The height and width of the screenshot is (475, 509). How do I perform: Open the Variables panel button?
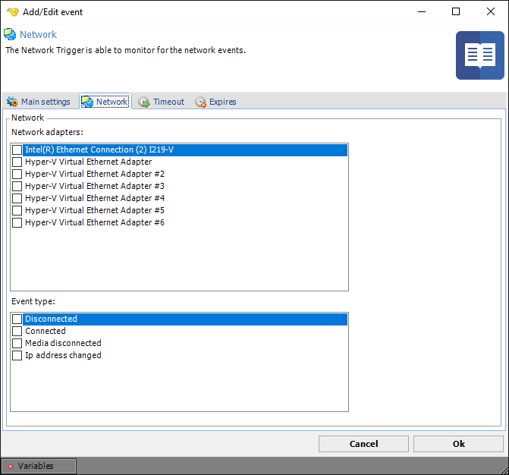[x=38, y=466]
